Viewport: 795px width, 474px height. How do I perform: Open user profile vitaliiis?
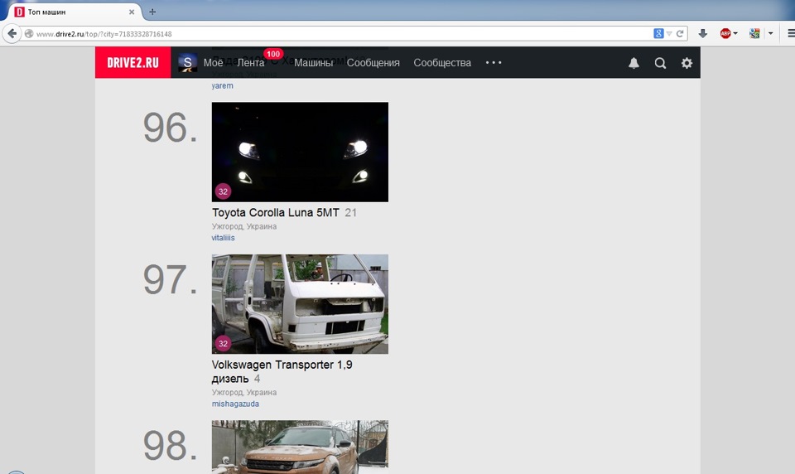point(223,238)
